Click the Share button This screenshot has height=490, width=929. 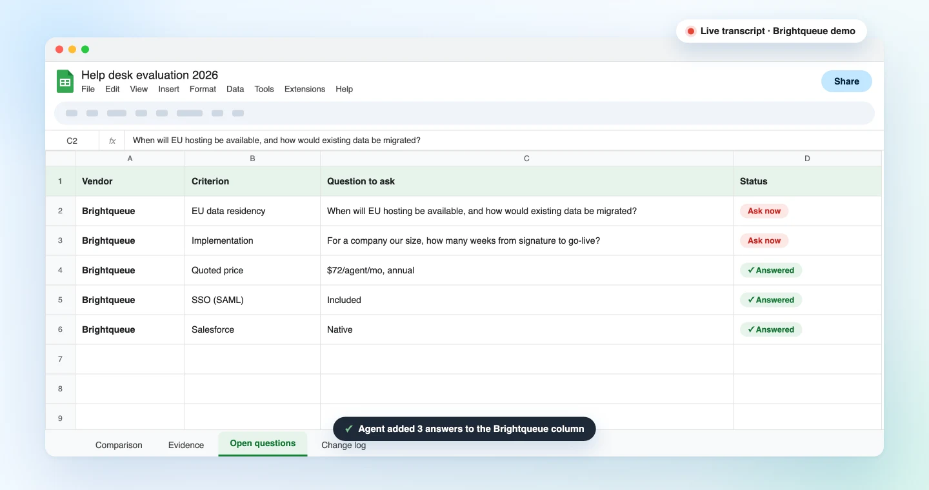coord(846,81)
